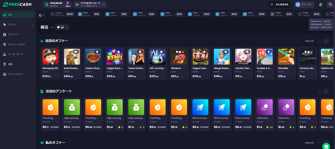The width and height of the screenshot is (335, 149).
Task: Open the notification bell
Action: tap(320, 4)
